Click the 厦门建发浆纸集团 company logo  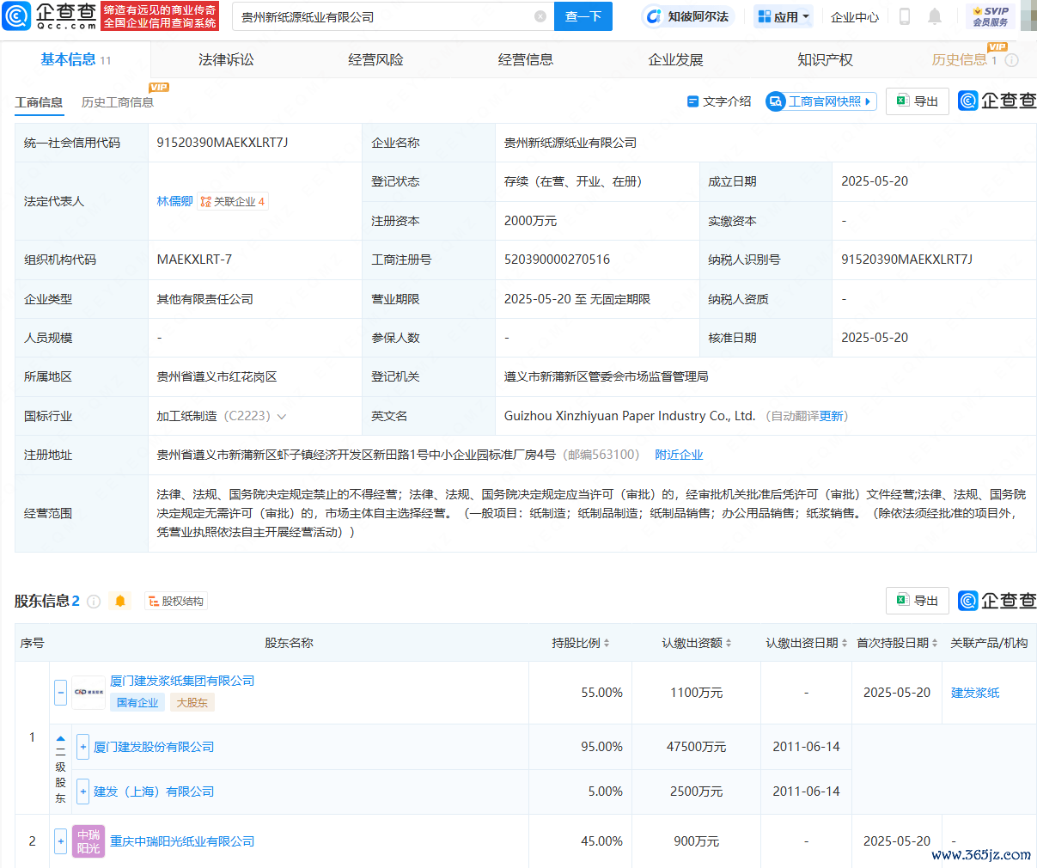[88, 692]
